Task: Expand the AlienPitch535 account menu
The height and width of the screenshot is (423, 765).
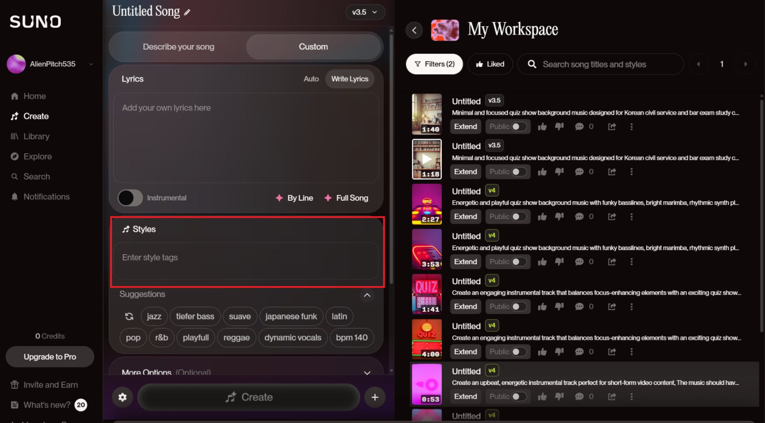Action: [91, 64]
